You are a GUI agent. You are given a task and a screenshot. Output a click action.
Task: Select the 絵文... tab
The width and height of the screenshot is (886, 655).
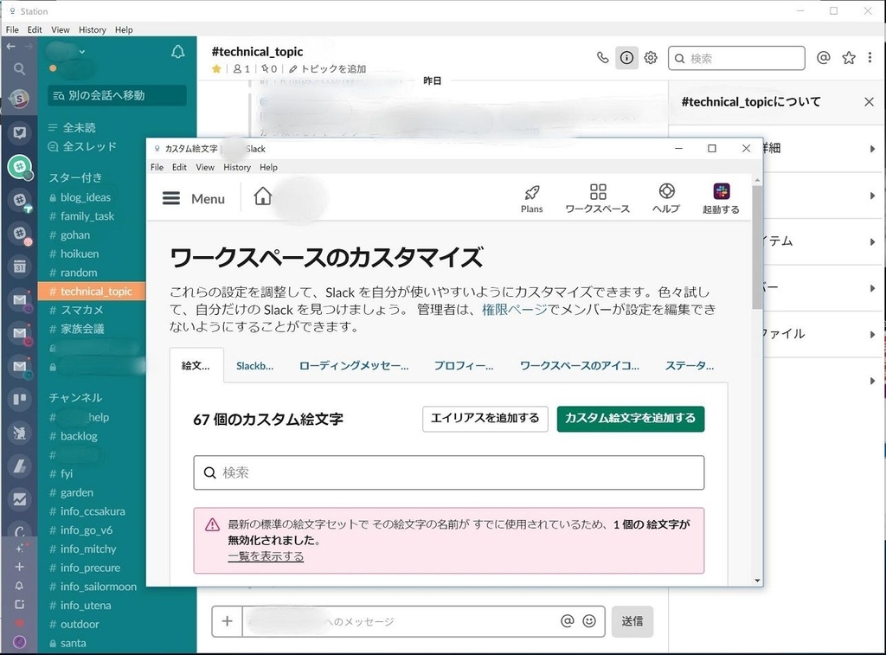196,366
